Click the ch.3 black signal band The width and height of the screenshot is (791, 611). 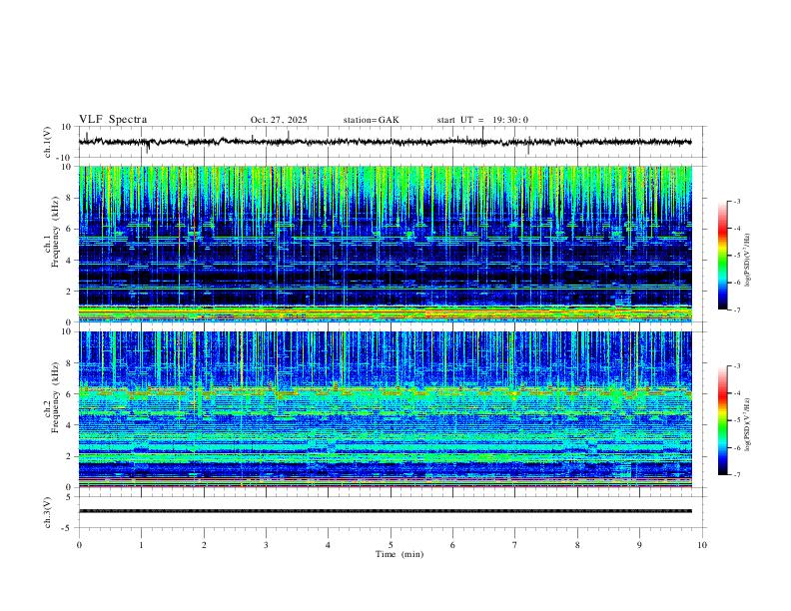[385, 511]
